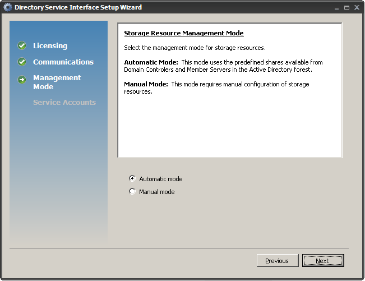This screenshot has height=281, width=365.
Task: Click the Storage Resource Management Mode heading
Action: pos(184,33)
